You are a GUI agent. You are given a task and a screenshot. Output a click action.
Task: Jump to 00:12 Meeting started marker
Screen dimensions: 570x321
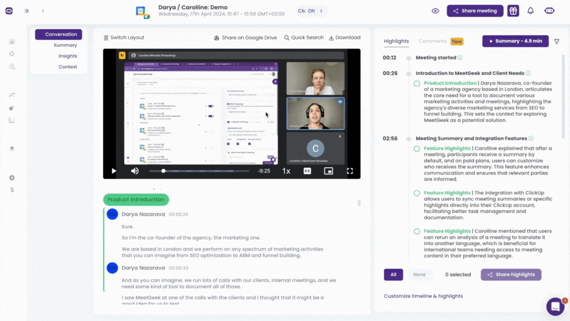click(x=389, y=58)
